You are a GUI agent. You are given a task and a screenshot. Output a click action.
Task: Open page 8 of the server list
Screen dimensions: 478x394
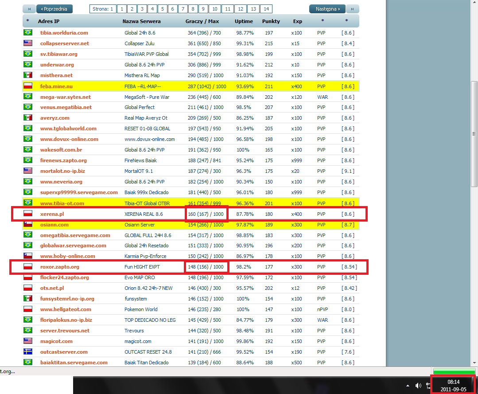click(193, 9)
